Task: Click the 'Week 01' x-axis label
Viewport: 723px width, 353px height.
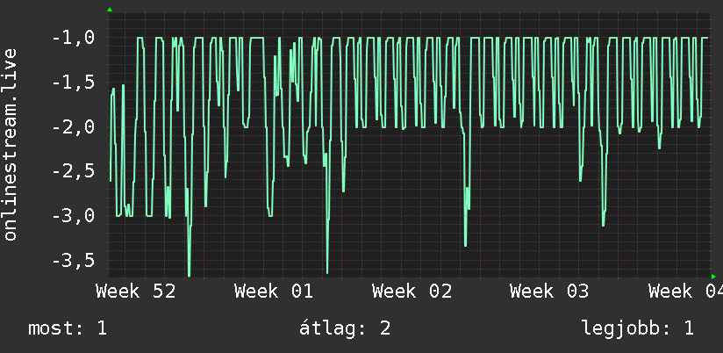Action: tap(274, 292)
